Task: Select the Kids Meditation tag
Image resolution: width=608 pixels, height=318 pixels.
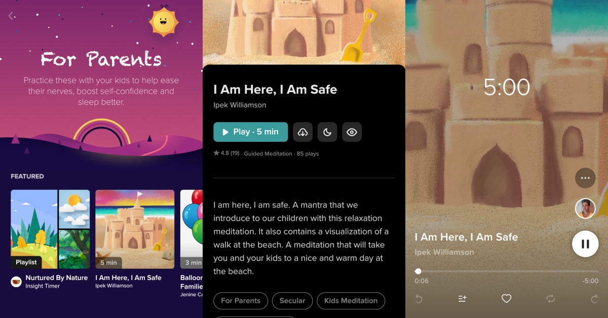Action: click(351, 301)
